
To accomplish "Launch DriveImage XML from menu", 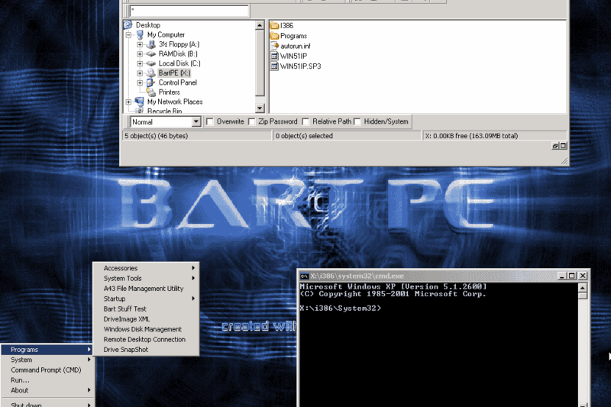I will (x=146, y=319).
